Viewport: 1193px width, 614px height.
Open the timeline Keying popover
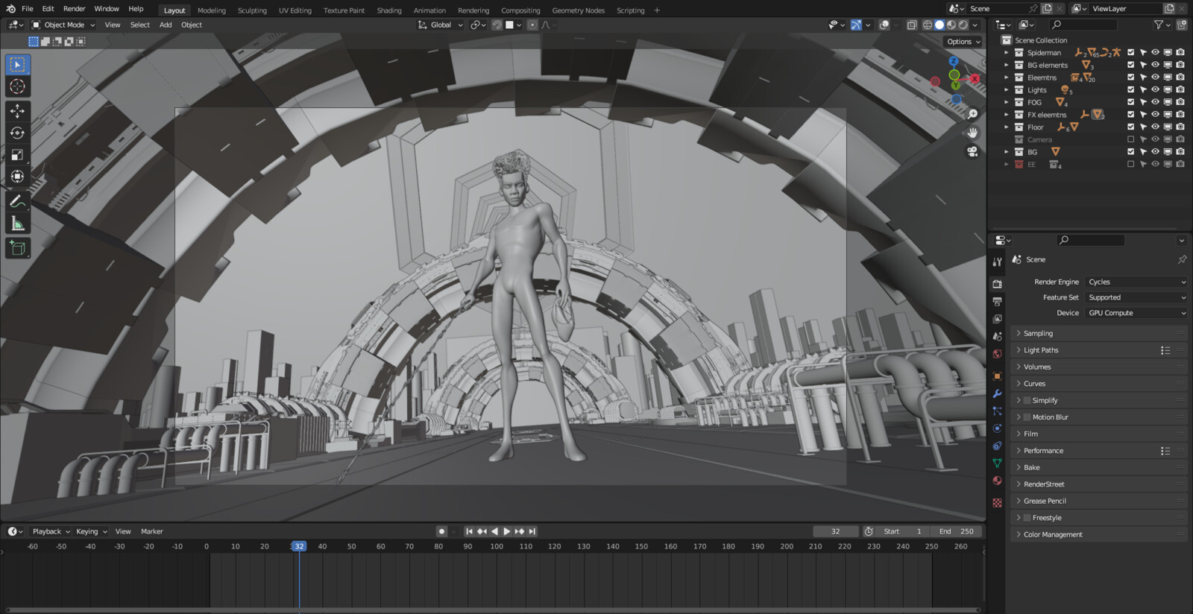[x=91, y=531]
